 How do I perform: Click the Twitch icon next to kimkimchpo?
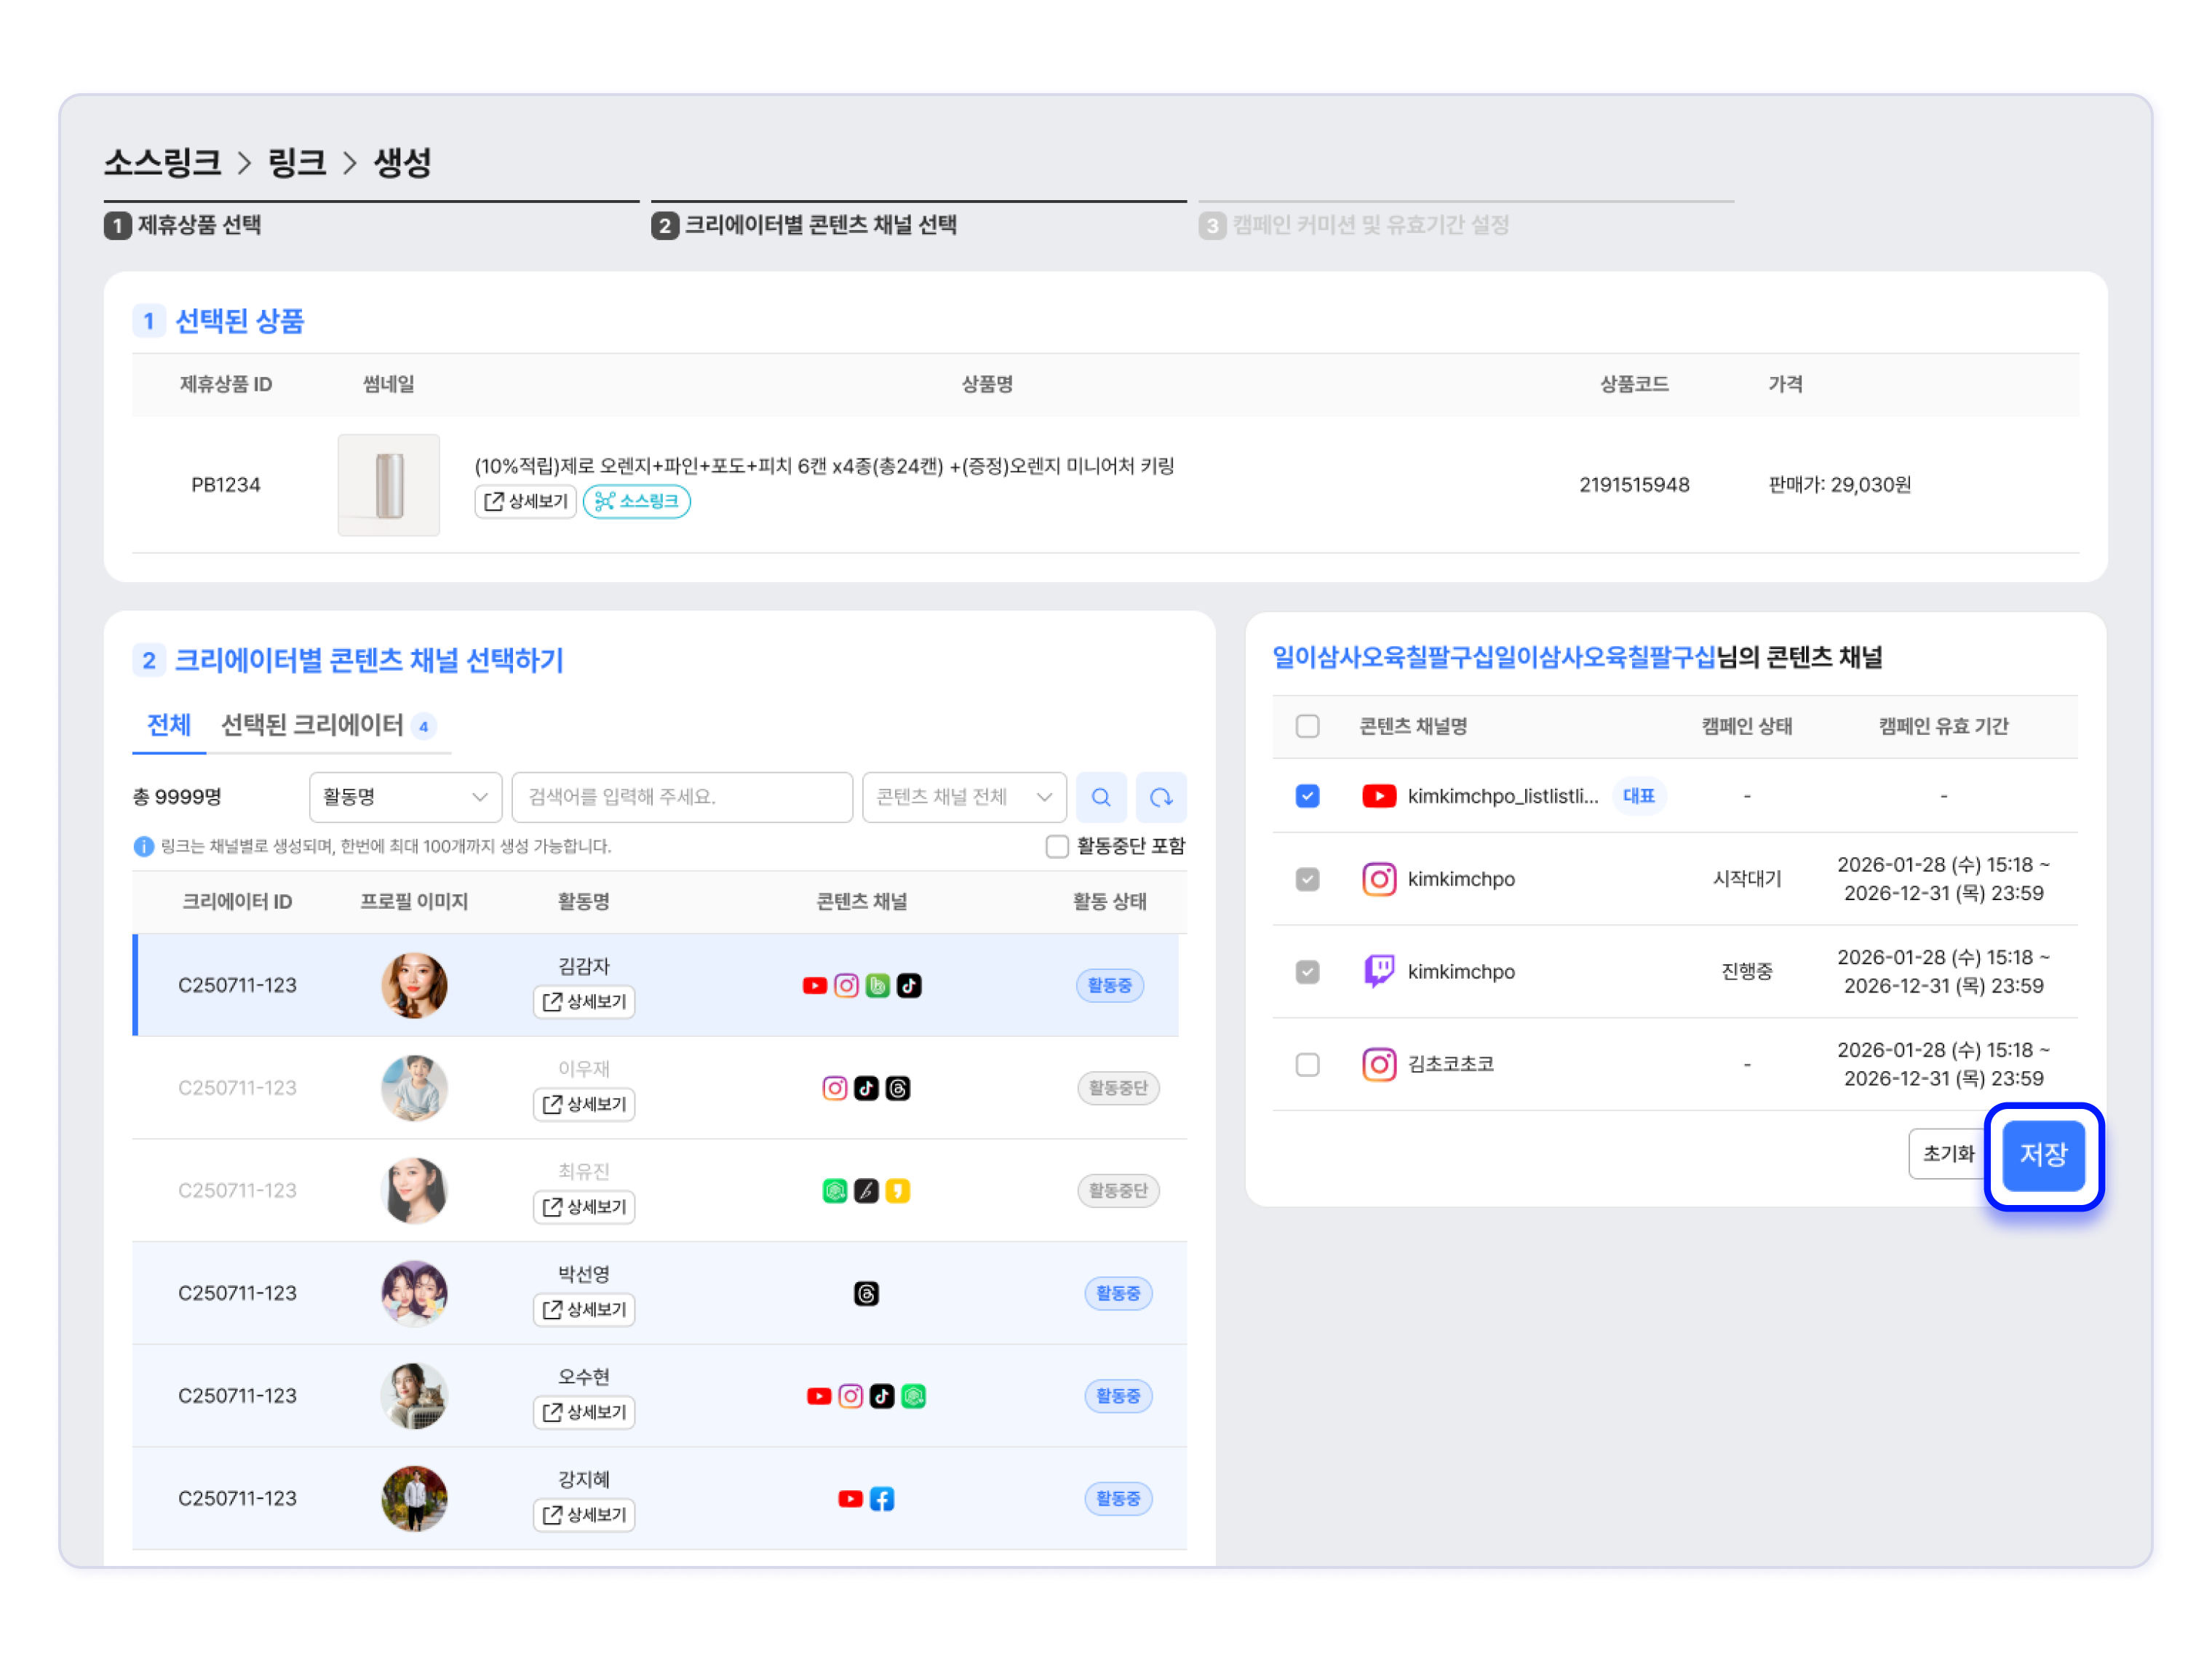pos(1379,971)
